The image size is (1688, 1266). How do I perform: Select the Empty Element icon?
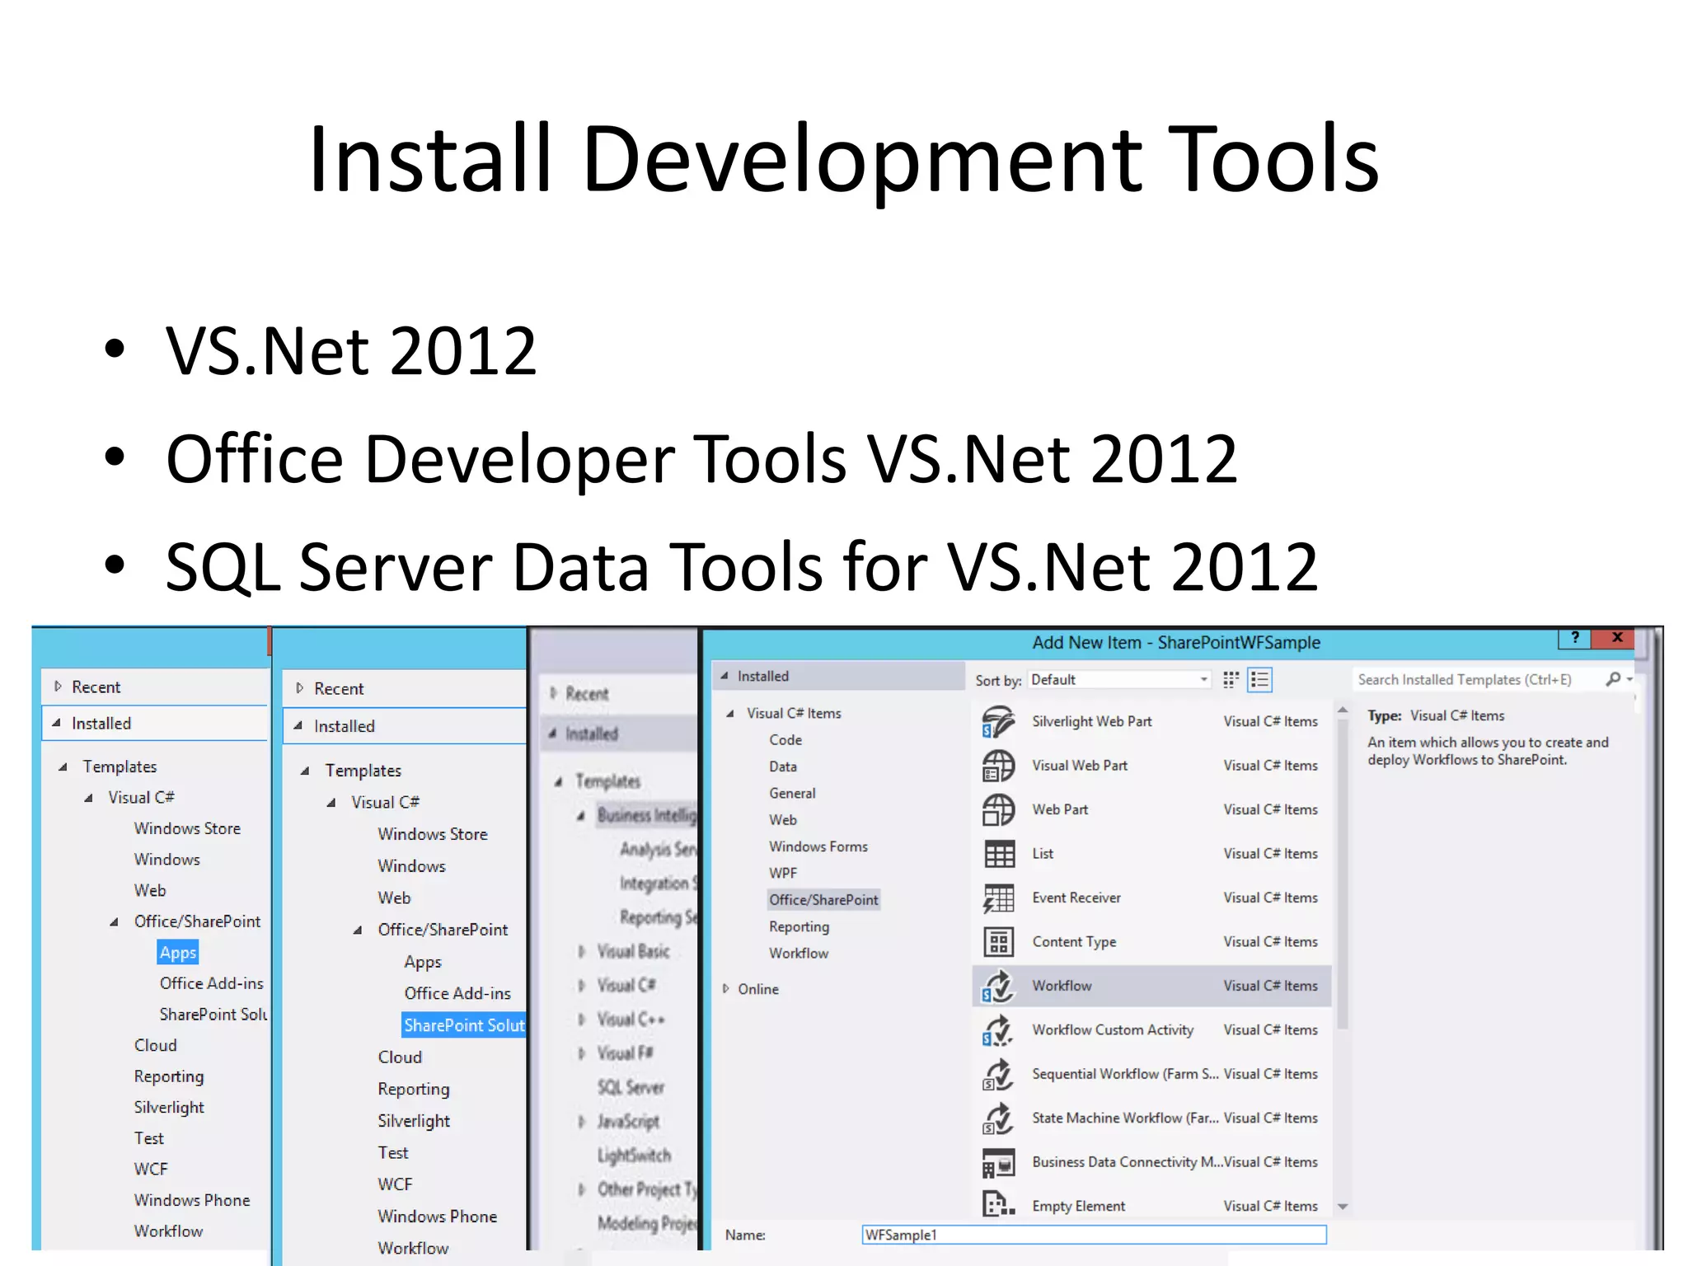pyautogui.click(x=998, y=1206)
